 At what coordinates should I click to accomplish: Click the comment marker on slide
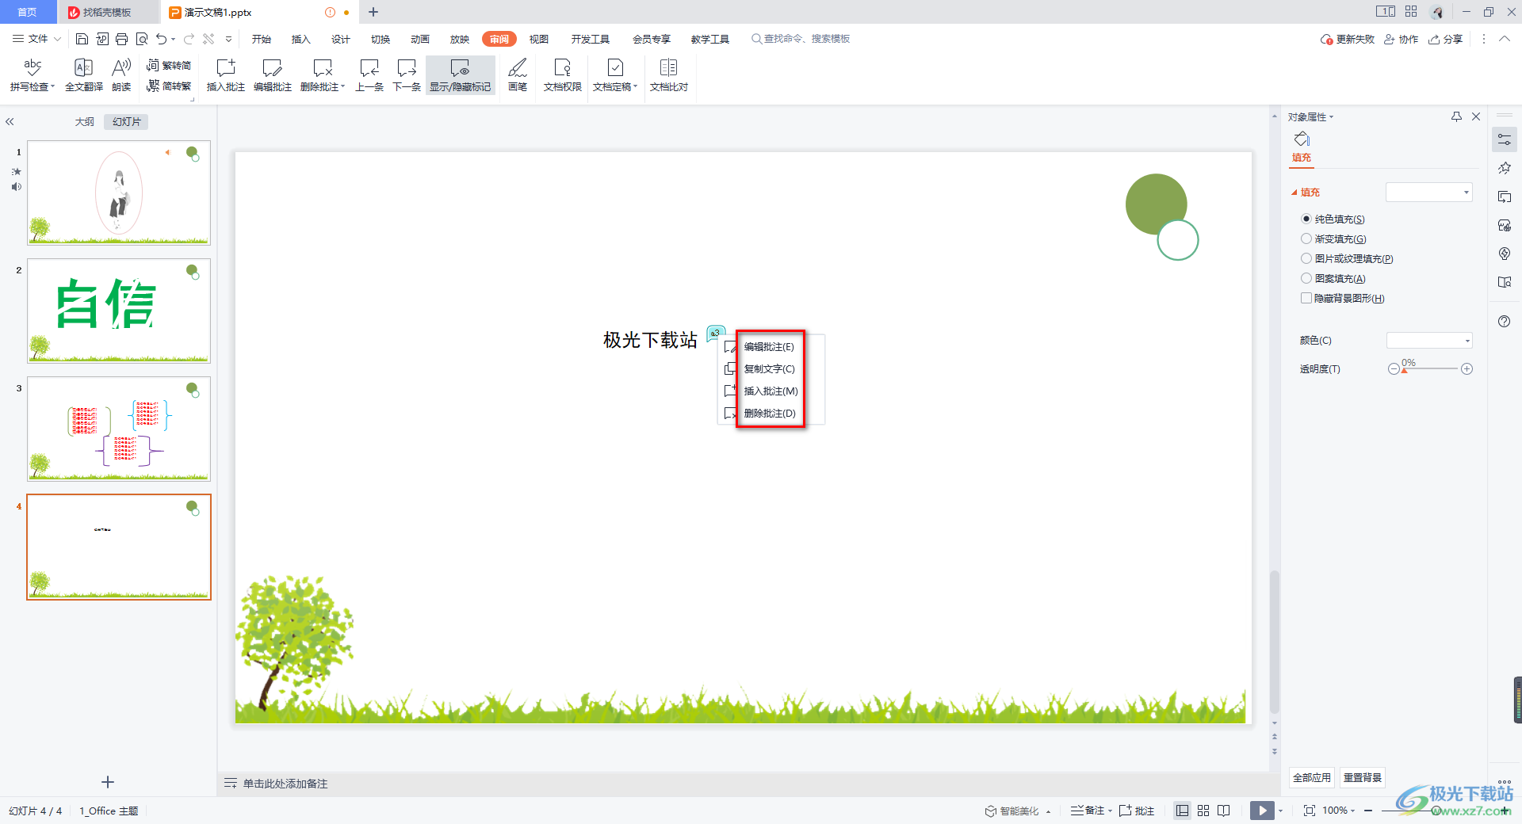715,333
